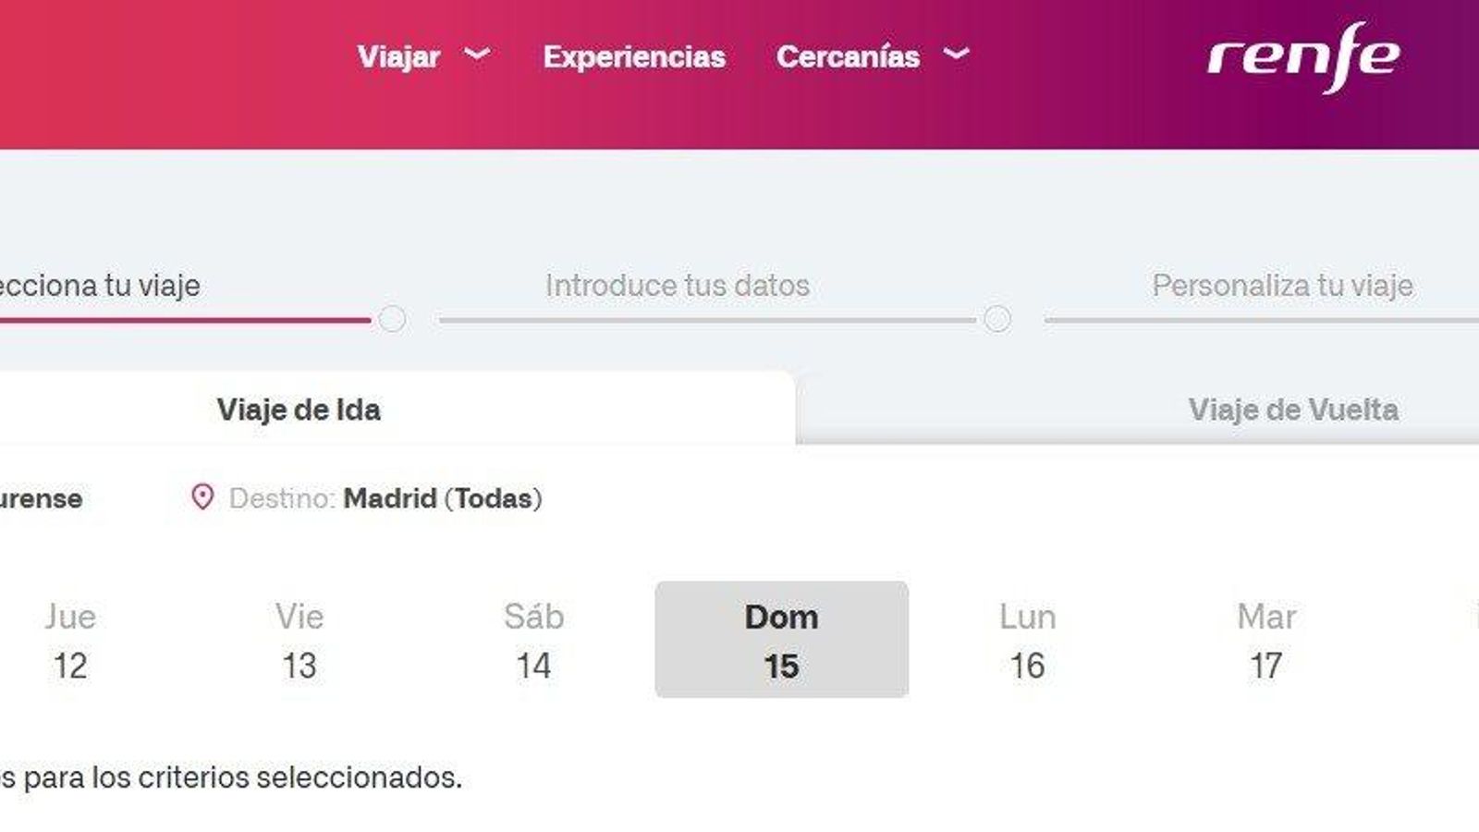Image resolution: width=1479 pixels, height=832 pixels.
Task: Collapse the Viajar chevron
Action: pos(477,57)
